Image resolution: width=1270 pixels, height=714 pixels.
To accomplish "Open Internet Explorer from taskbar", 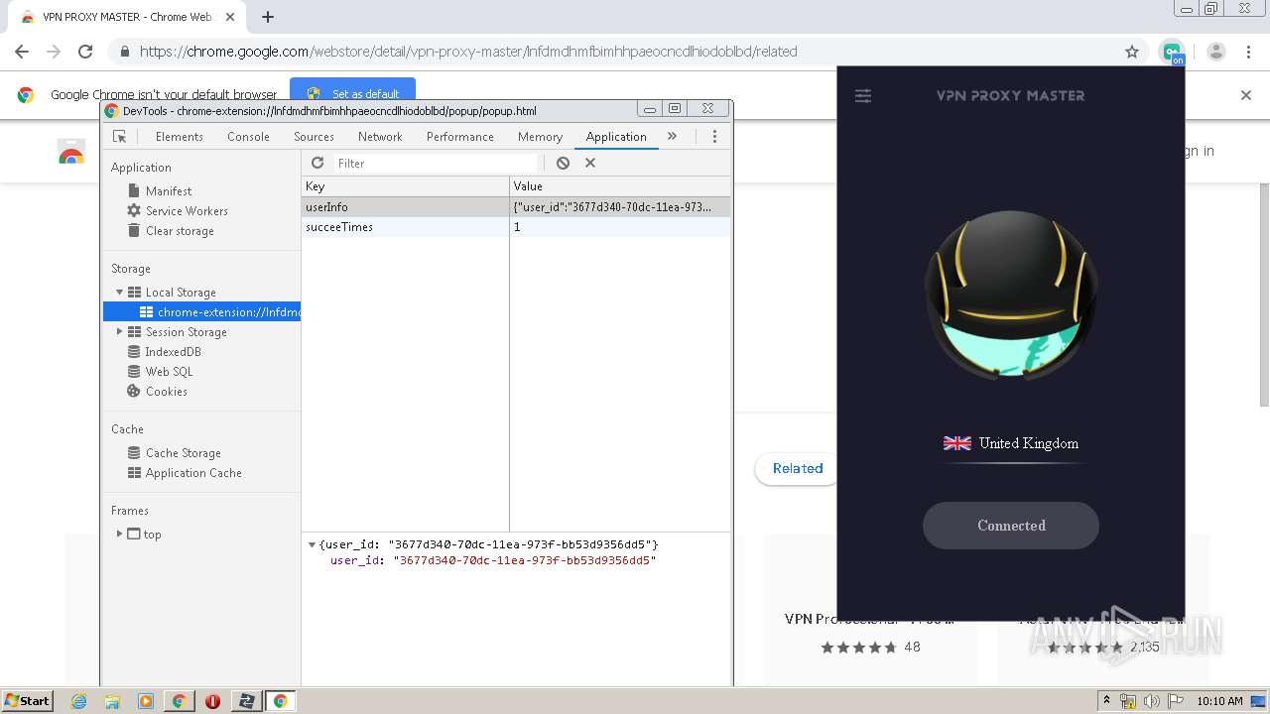I will 78,701.
